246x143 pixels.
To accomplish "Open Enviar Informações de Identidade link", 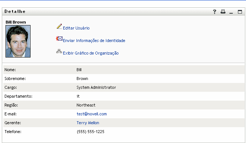I will click(x=94, y=41).
